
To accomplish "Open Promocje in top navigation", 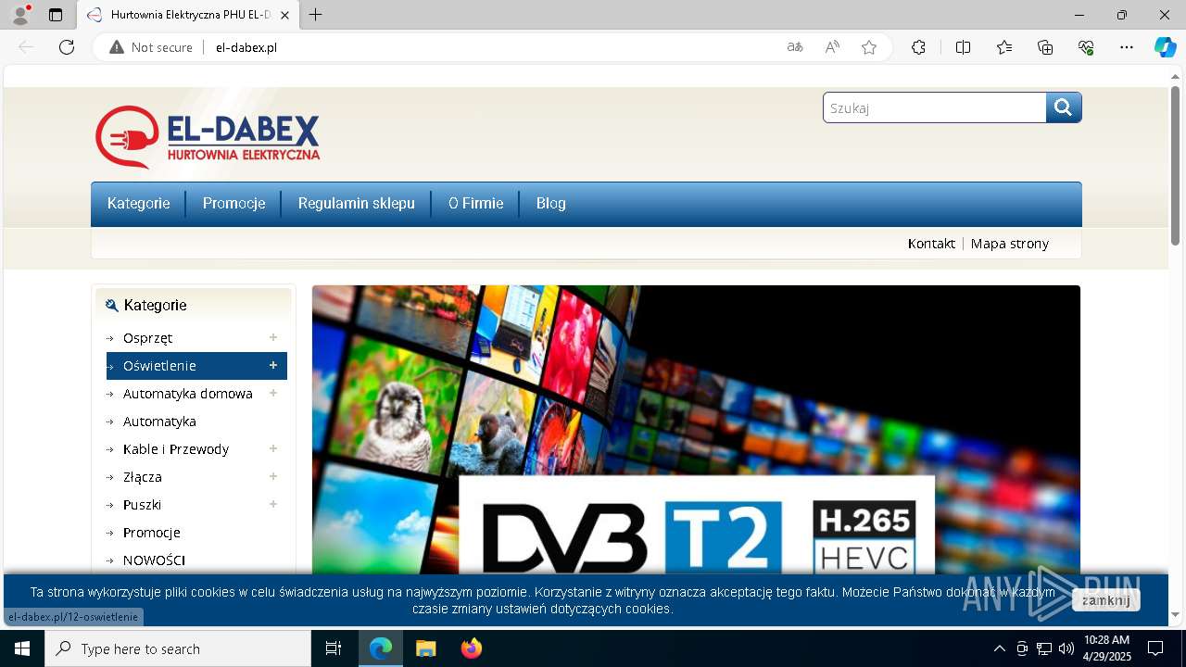I will point(233,204).
